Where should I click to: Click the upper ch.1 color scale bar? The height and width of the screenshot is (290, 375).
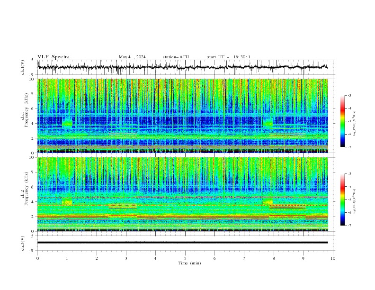coord(342,121)
